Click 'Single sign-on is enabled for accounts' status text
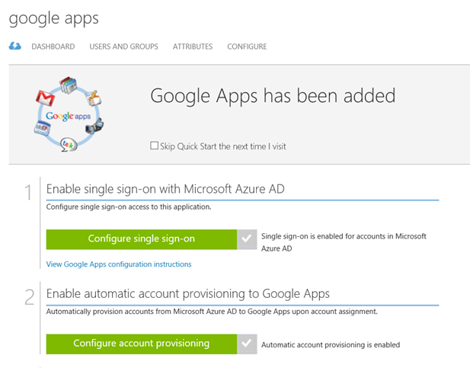Viewport: 470px width, 368px height. click(x=344, y=242)
